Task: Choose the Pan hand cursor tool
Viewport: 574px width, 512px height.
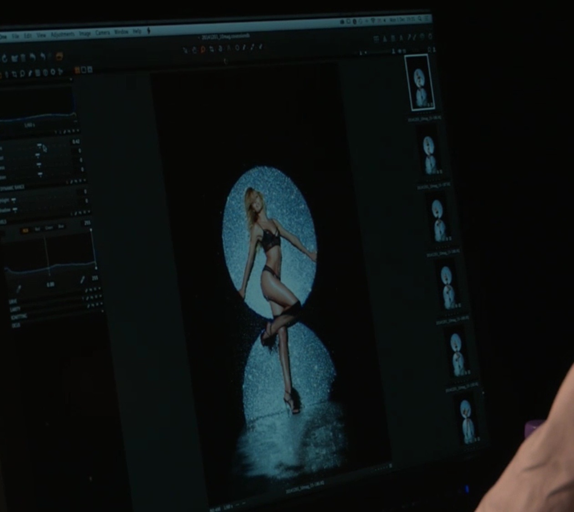Action: [195, 50]
